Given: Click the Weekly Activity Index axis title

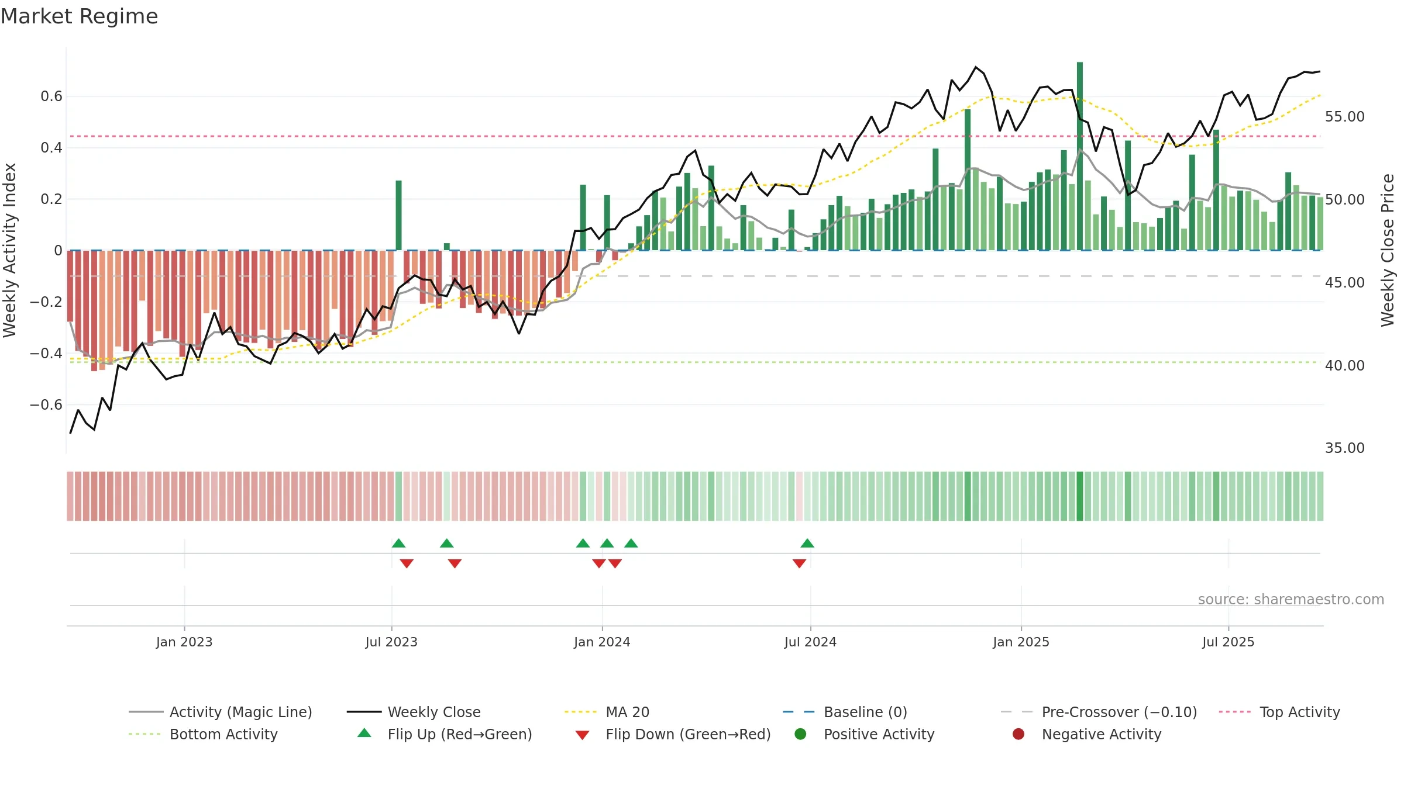Looking at the screenshot, I should [x=10, y=250].
